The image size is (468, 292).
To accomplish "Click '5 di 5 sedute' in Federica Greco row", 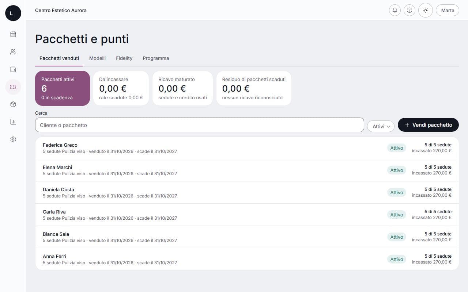I will coord(438,145).
